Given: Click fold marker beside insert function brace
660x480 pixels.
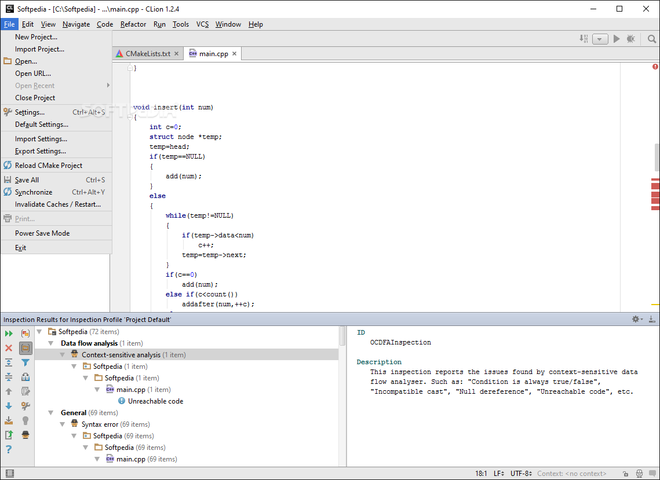Looking at the screenshot, I should [x=130, y=117].
